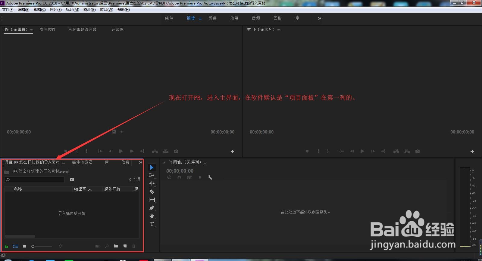
Task: Click the timeline wrench settings icon
Action: click(210, 177)
